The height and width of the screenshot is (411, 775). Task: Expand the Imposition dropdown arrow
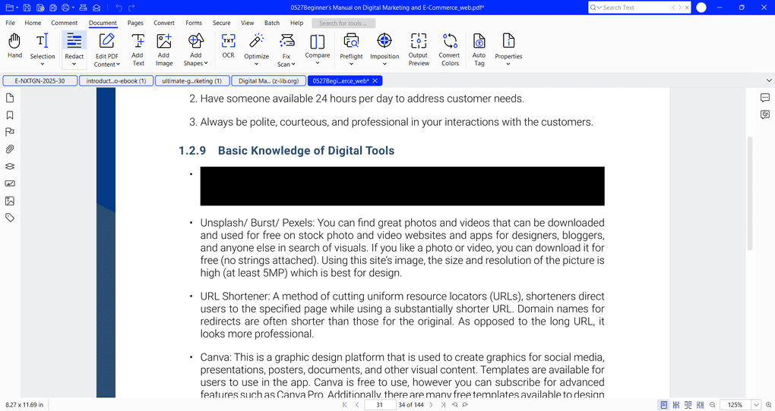(384, 64)
